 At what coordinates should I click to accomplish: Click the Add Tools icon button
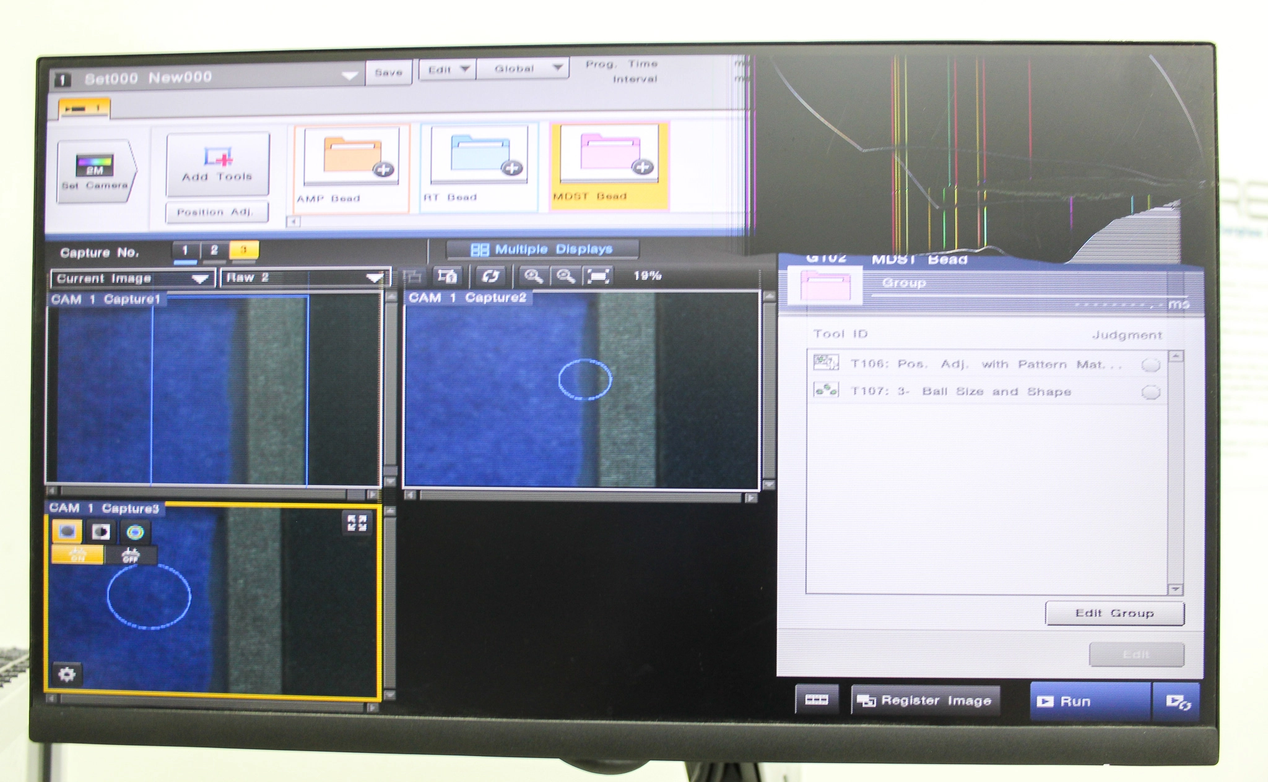[x=217, y=164]
